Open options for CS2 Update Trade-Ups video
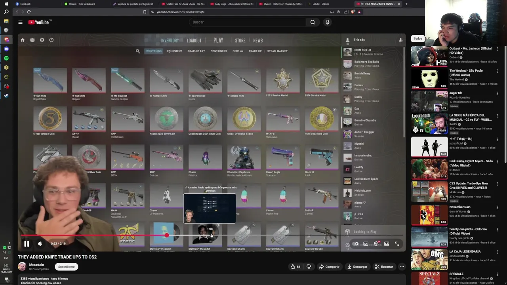The width and height of the screenshot is (507, 285). (x=497, y=184)
